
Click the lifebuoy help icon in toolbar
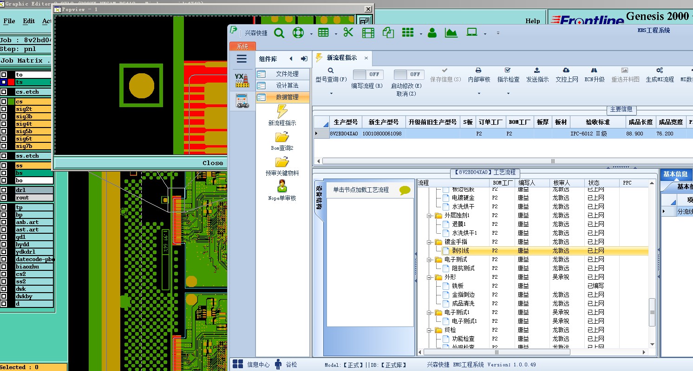[298, 33]
